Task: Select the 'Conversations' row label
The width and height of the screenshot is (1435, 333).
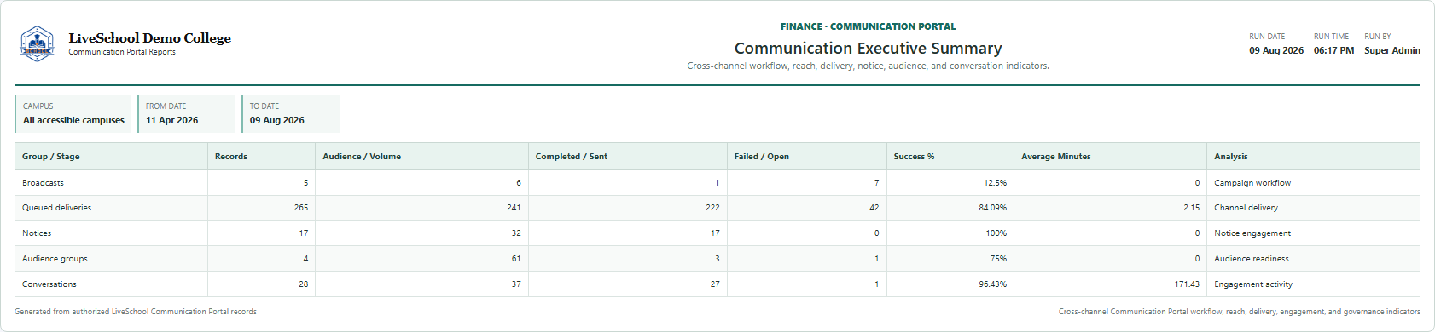Action: (x=49, y=284)
